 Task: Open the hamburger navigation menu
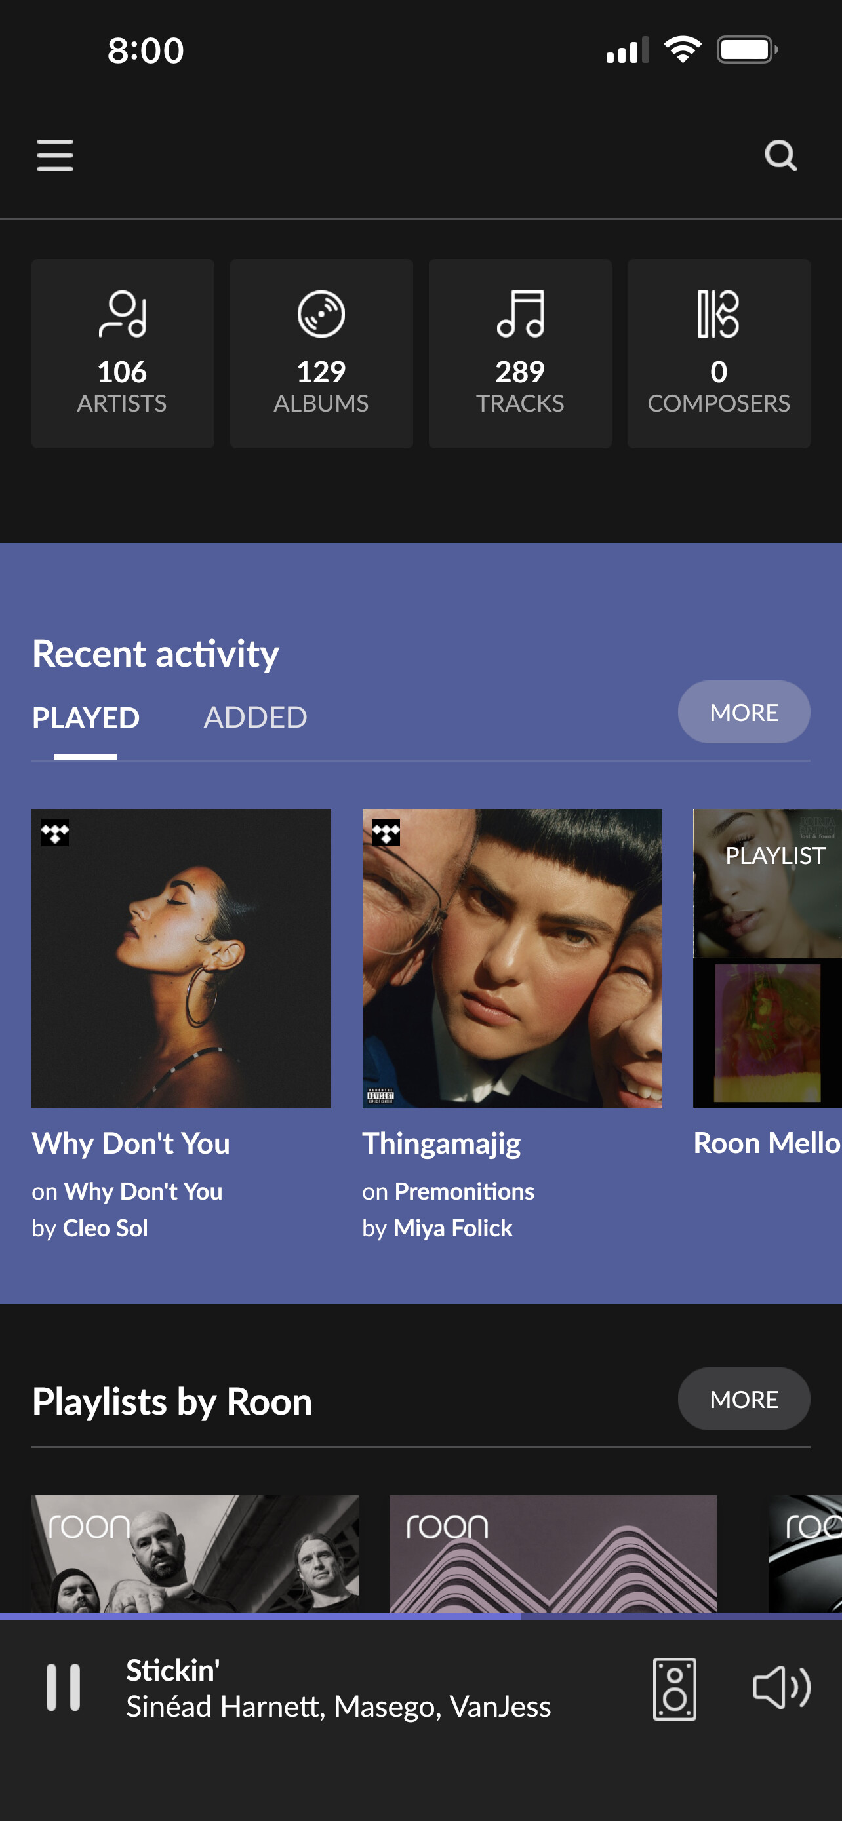pos(55,155)
